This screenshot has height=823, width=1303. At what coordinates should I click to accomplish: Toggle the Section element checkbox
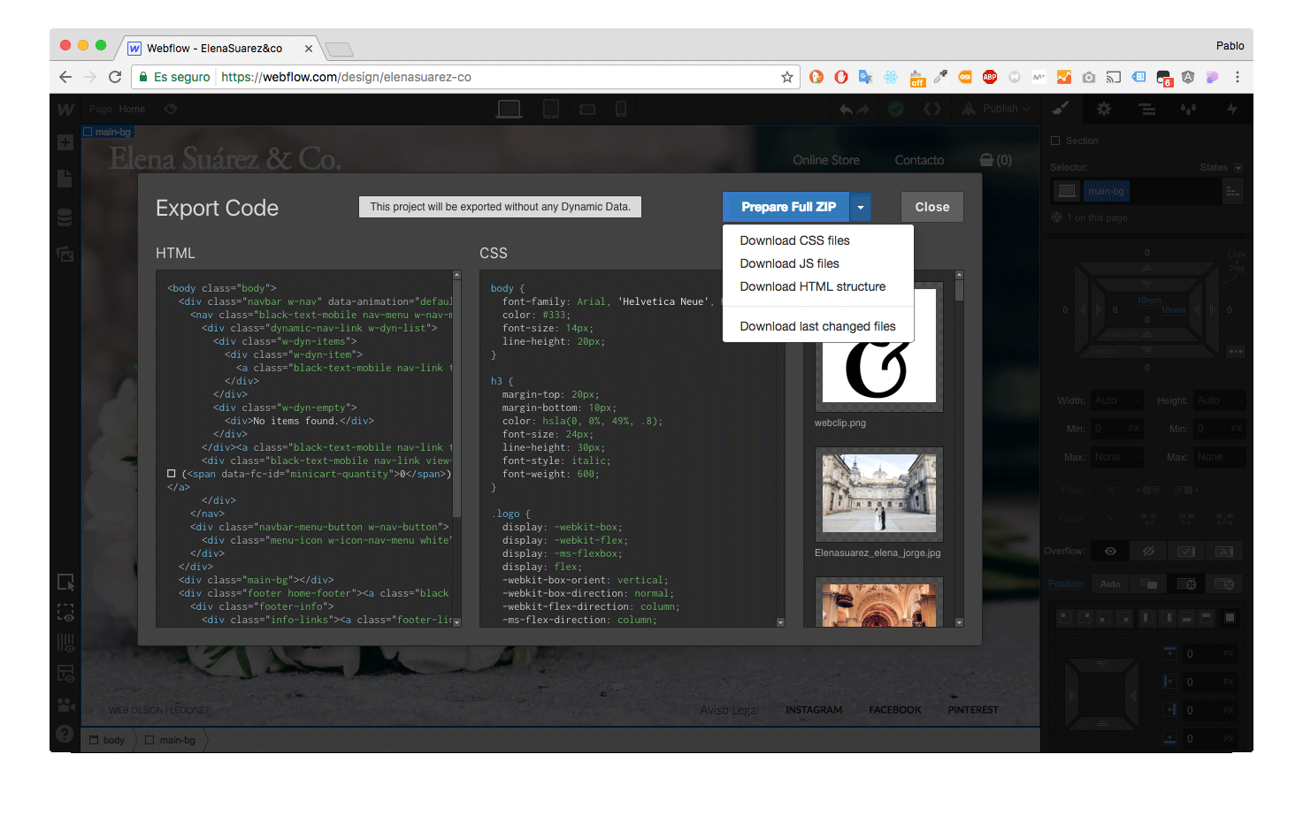pos(1055,141)
